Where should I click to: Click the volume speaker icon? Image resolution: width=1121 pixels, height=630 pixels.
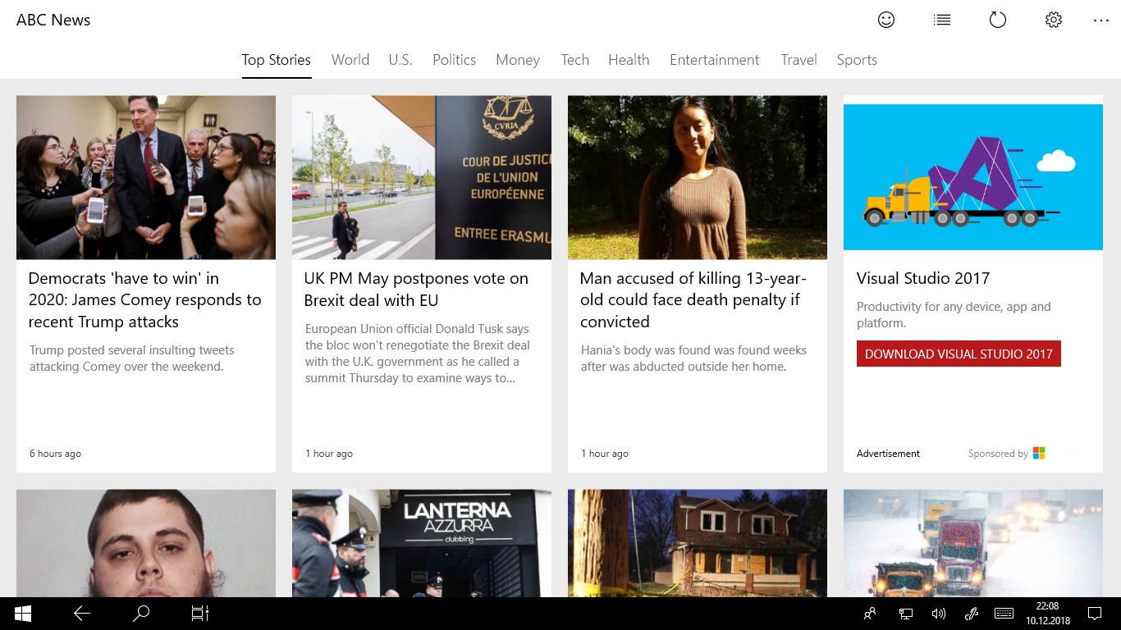(x=939, y=614)
